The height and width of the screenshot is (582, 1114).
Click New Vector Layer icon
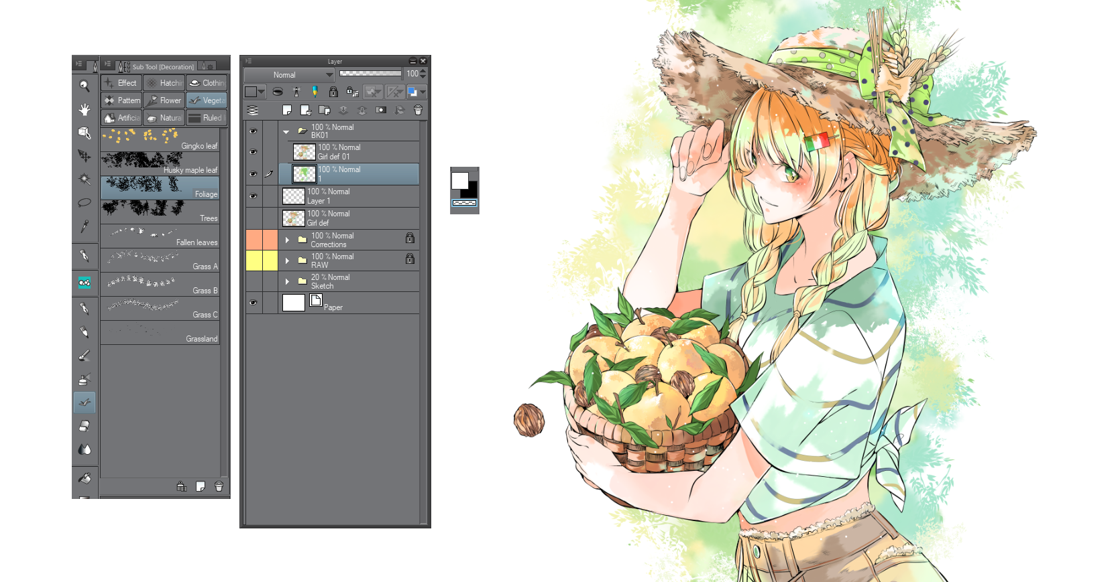306,110
